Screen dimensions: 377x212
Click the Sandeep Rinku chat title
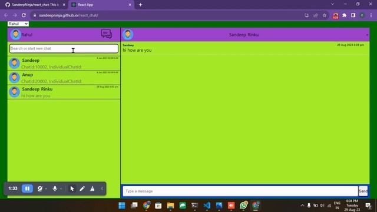click(x=244, y=35)
